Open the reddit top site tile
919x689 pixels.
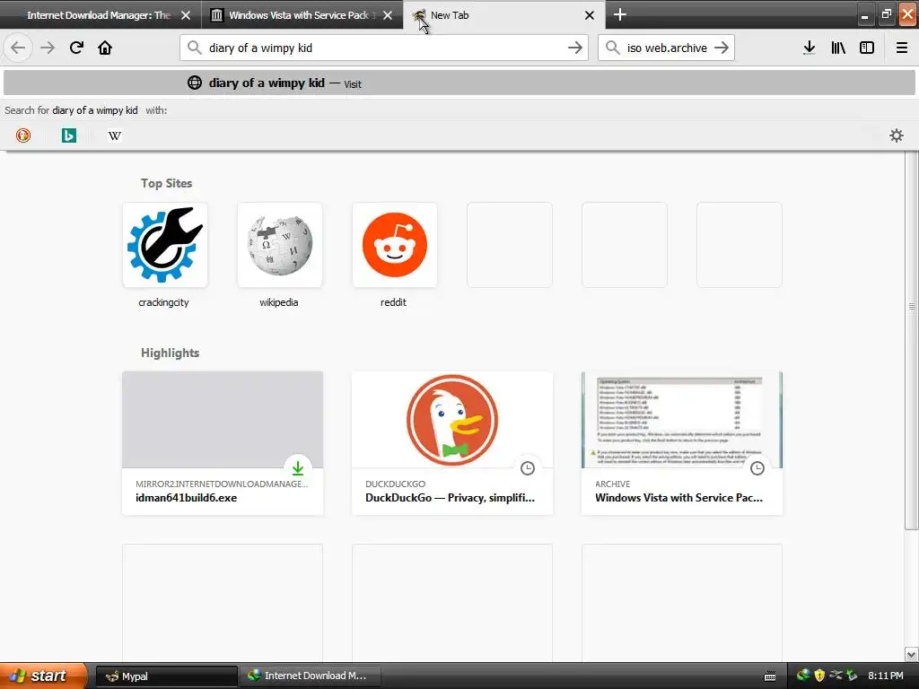pos(395,245)
